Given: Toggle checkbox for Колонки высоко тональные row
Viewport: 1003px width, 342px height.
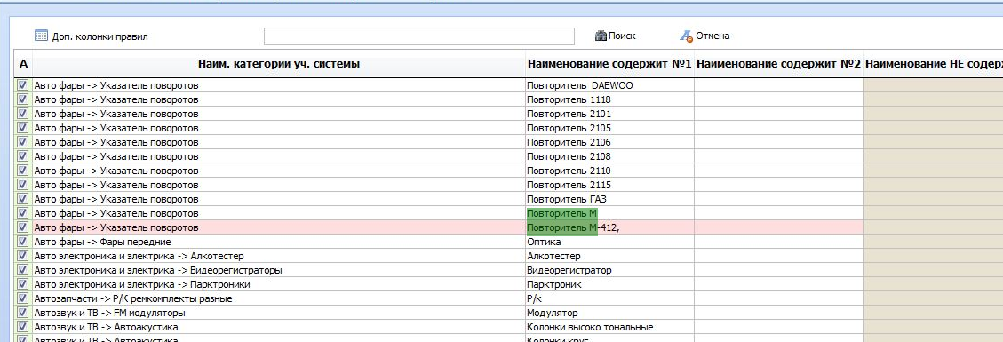Looking at the screenshot, I should tap(22, 327).
